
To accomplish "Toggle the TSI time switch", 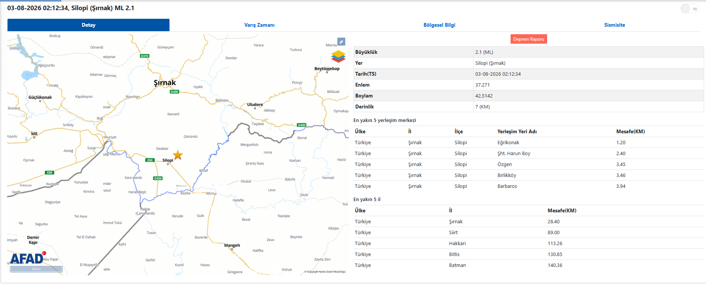I will point(690,9).
